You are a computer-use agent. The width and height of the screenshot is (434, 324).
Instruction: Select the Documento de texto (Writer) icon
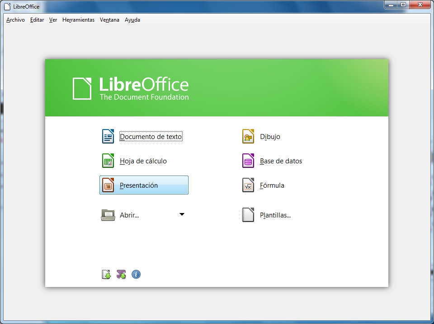pyautogui.click(x=108, y=136)
